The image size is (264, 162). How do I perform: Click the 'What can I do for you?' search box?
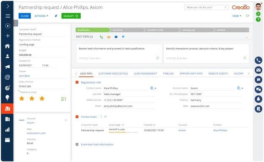coord(206,8)
